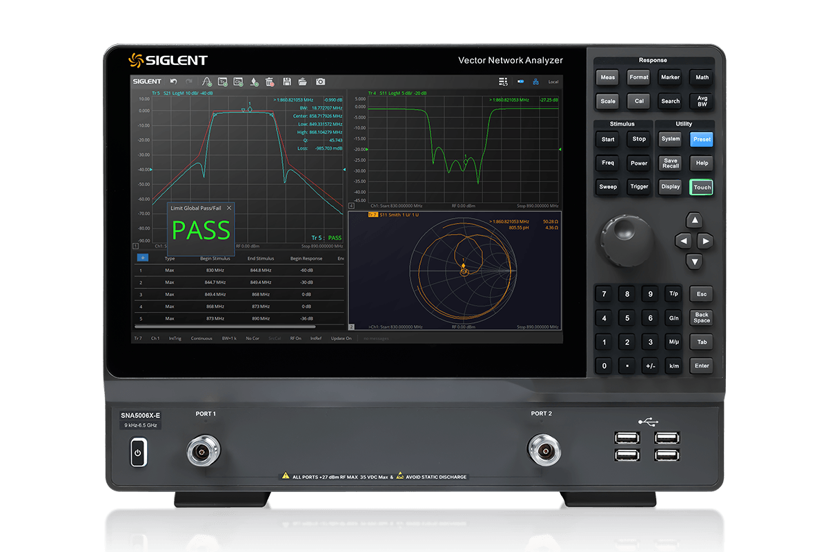Click the numeric 5 key
This screenshot has height=552, width=828.
pos(627,318)
